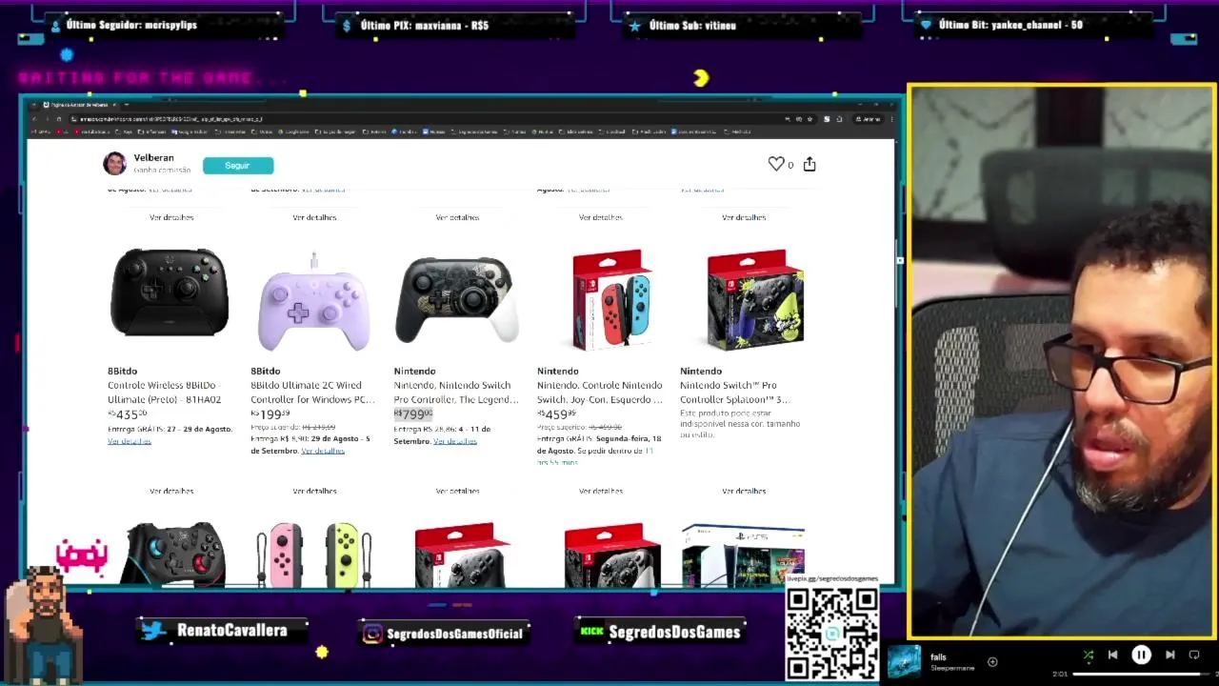Click 'Ver detalhes' under black 8BitDo Ultimate delivery
Screen dimensions: 1219x686
pos(130,441)
